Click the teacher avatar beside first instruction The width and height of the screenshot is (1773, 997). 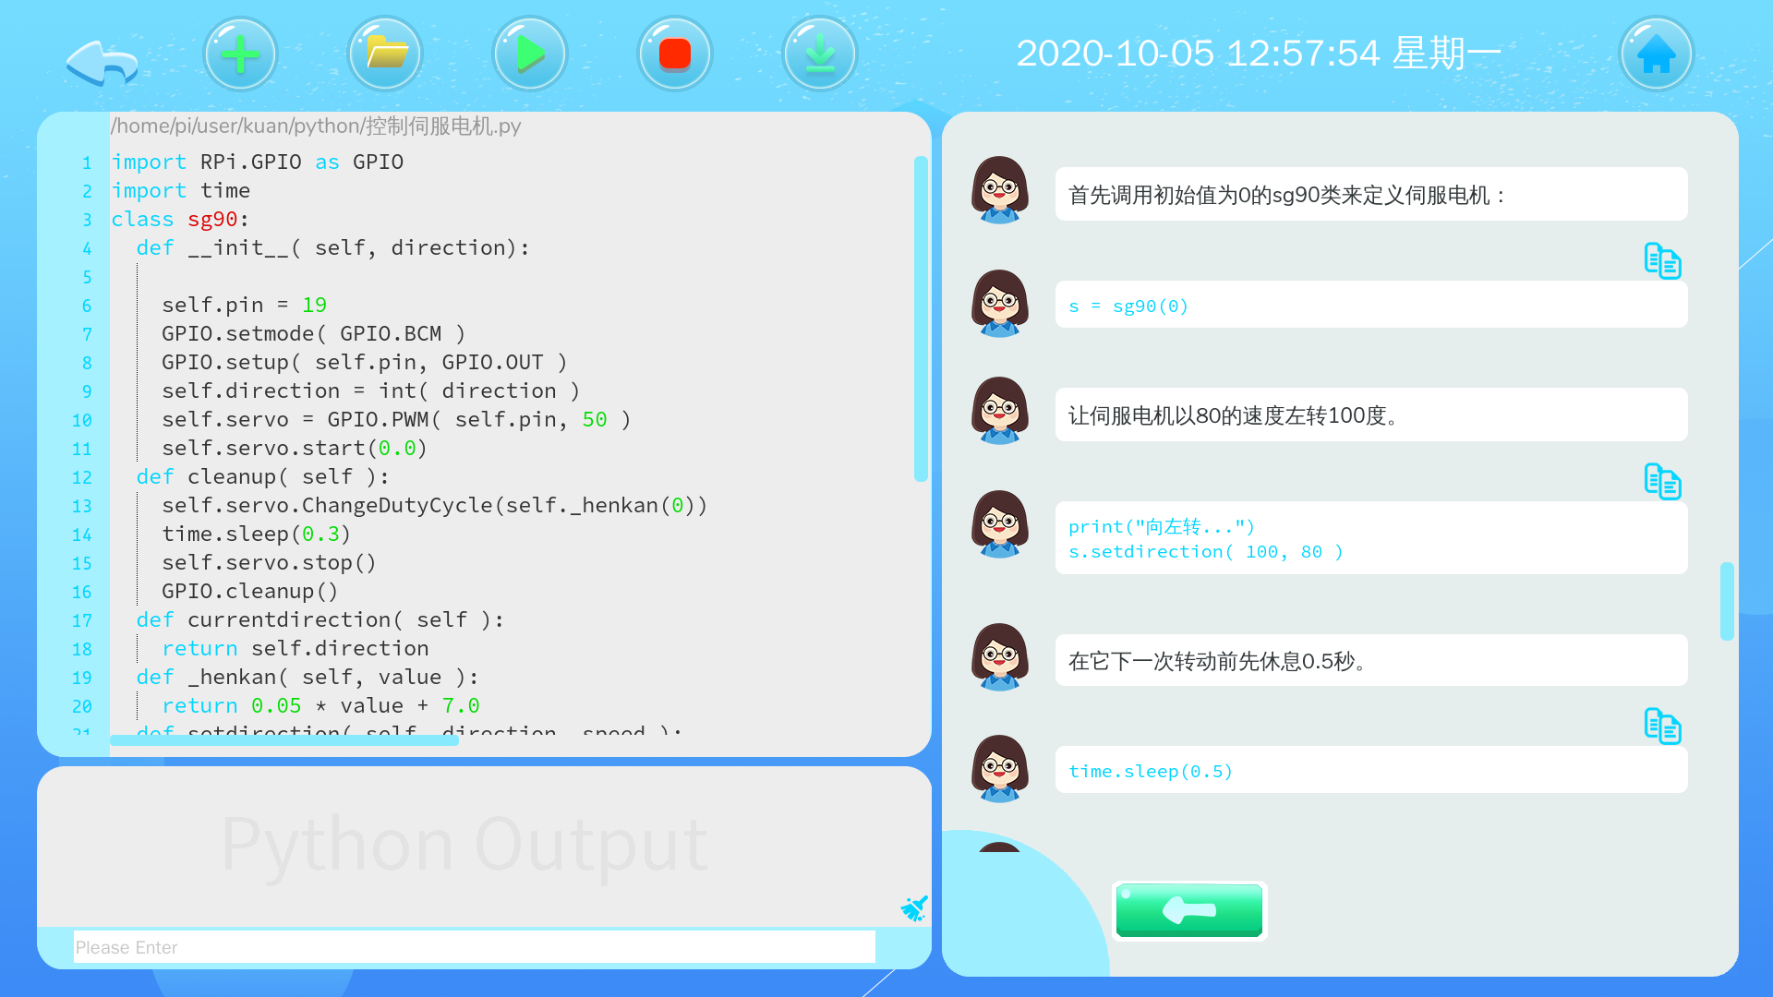(1000, 190)
